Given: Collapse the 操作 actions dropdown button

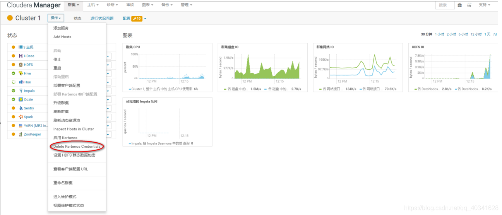Looking at the screenshot, I should tap(56, 18).
